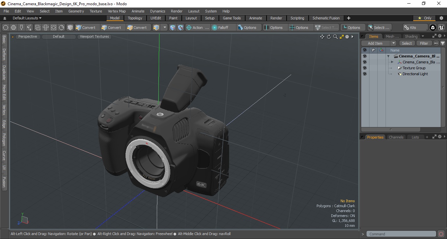Click the viewport pan move icon

[322, 37]
